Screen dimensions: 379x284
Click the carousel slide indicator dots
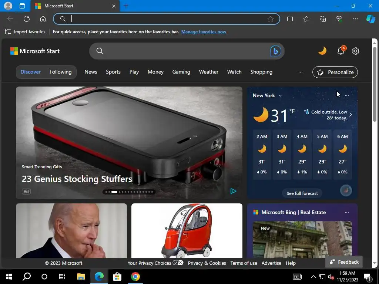[x=129, y=192]
